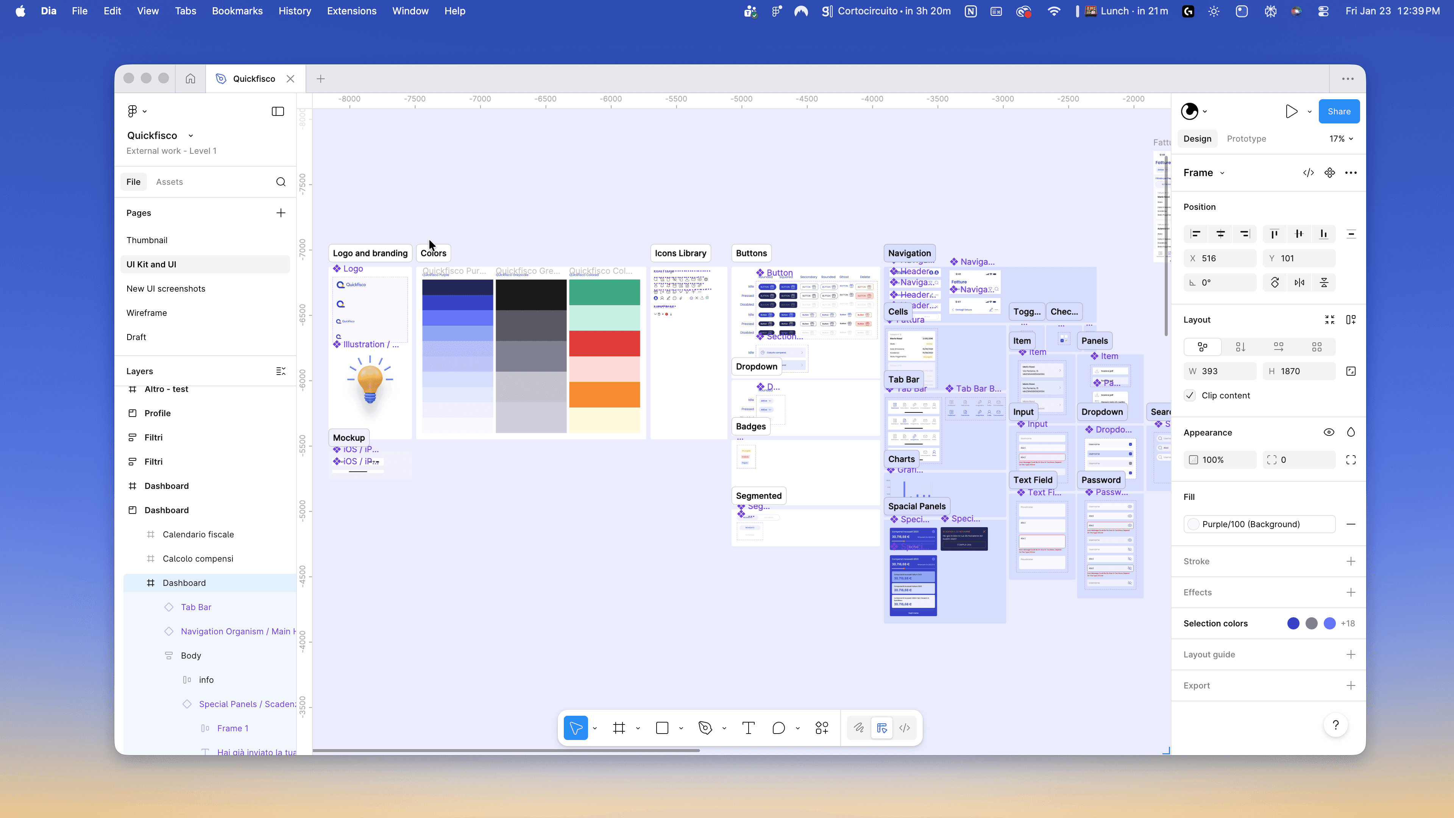Image resolution: width=1454 pixels, height=818 pixels.
Task: Uncheck the Clip content checkbox
Action: [1190, 395]
